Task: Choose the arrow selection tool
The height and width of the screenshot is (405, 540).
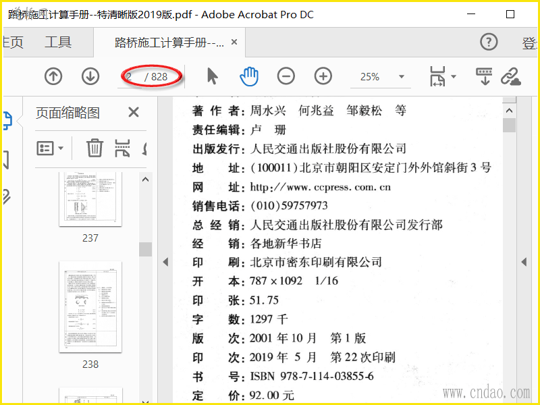Action: (x=213, y=76)
